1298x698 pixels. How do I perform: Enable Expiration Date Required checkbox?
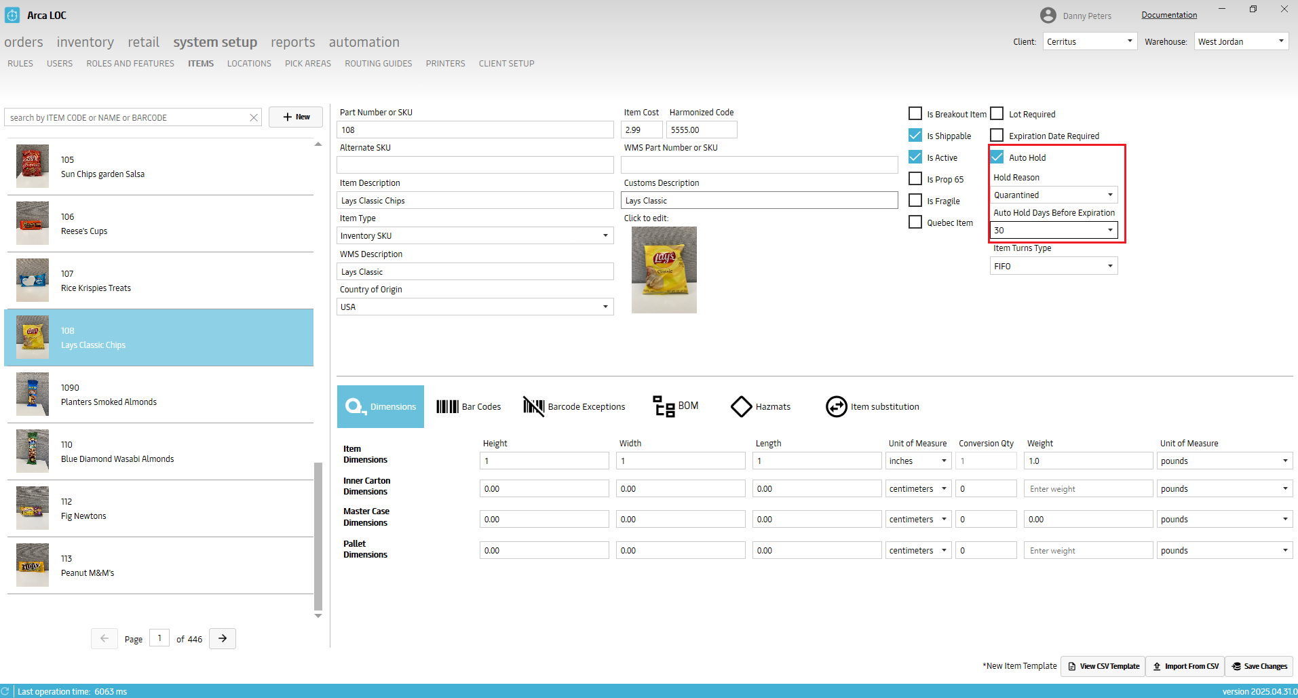tap(997, 135)
